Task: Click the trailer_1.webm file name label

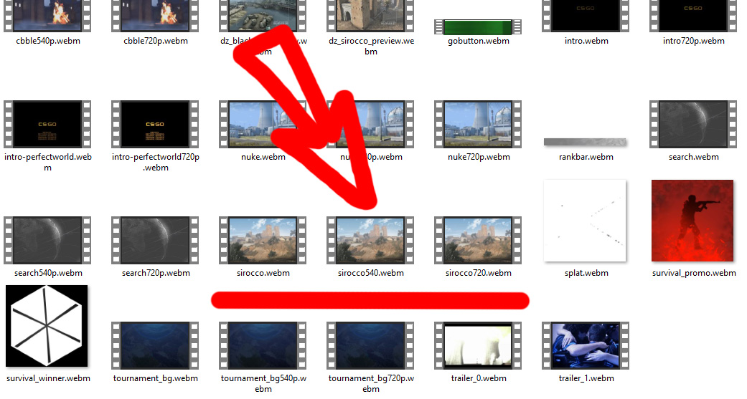Action: click(x=586, y=378)
